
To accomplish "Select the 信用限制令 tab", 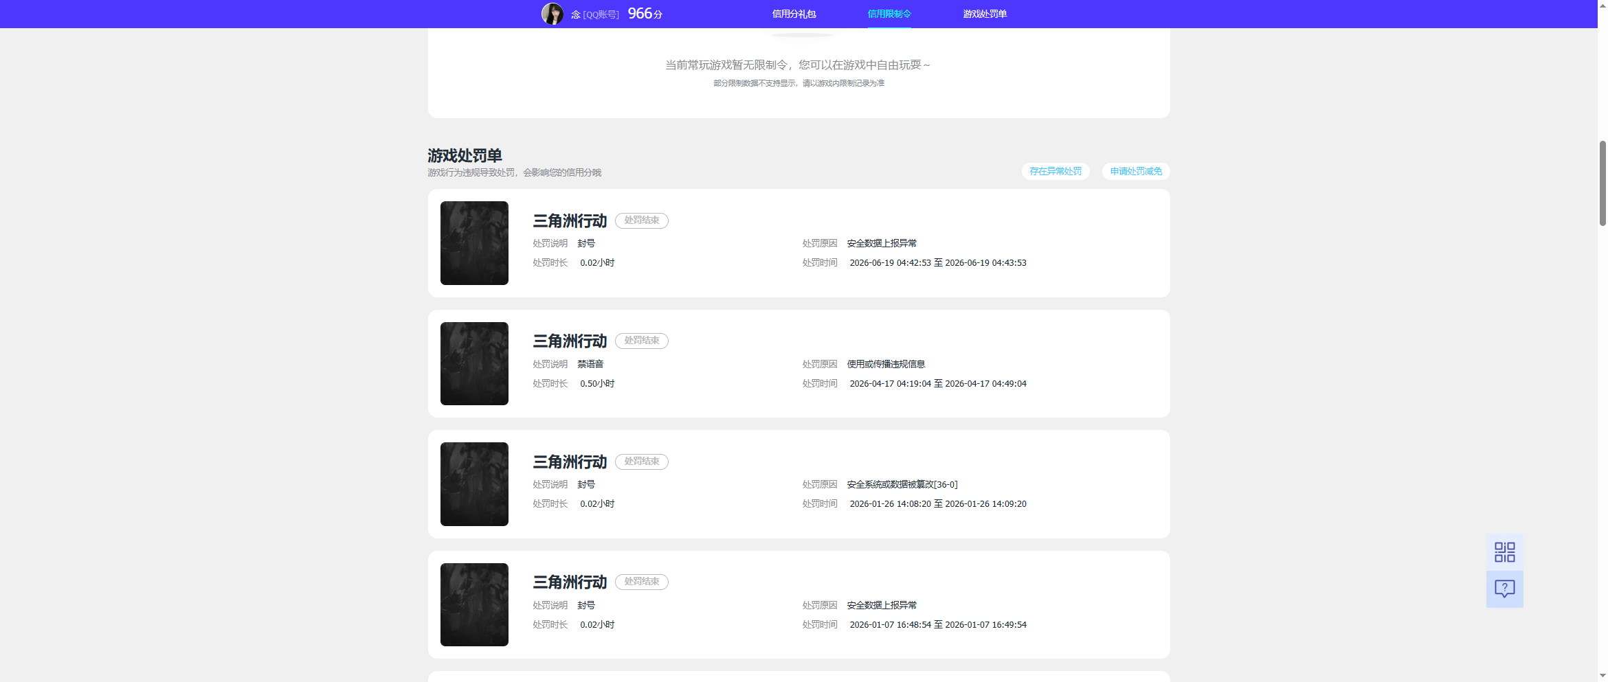I will coord(889,14).
